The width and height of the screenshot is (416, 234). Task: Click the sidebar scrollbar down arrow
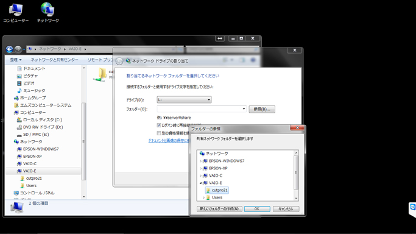tap(84, 197)
